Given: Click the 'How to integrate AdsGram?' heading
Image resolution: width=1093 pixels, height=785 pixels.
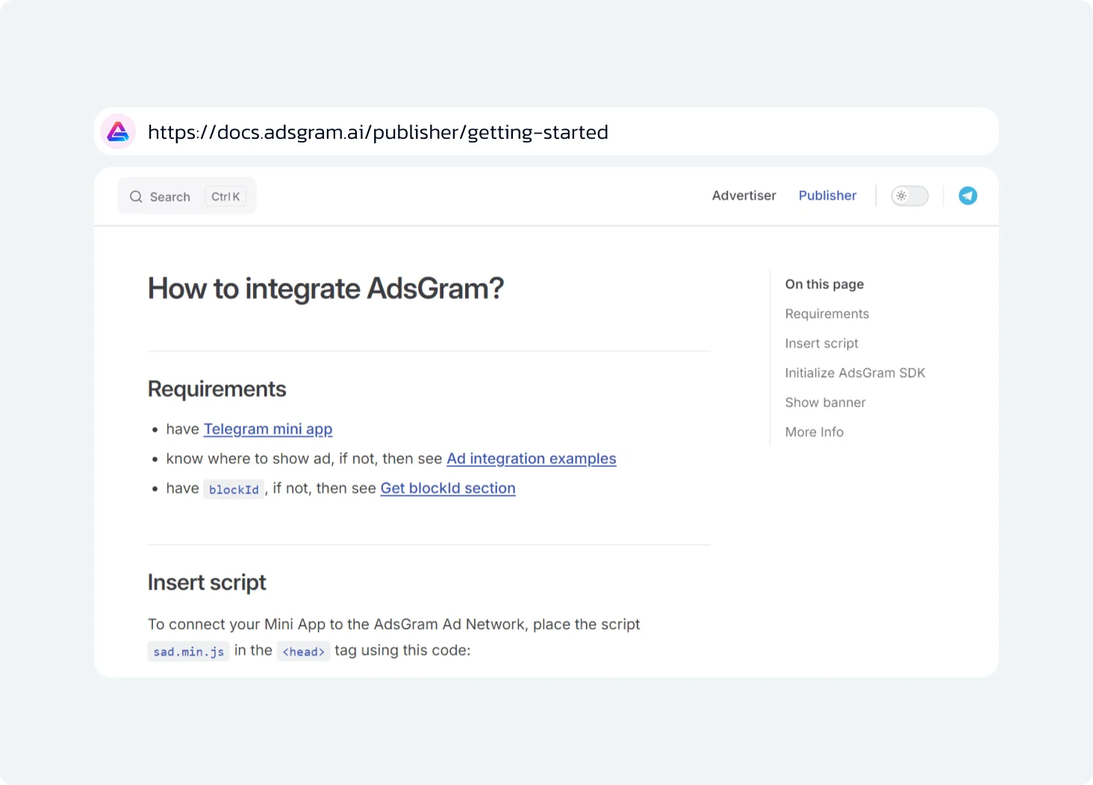Looking at the screenshot, I should (x=326, y=289).
